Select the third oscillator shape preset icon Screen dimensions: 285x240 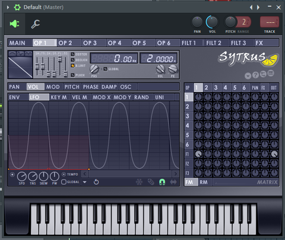click(28, 53)
